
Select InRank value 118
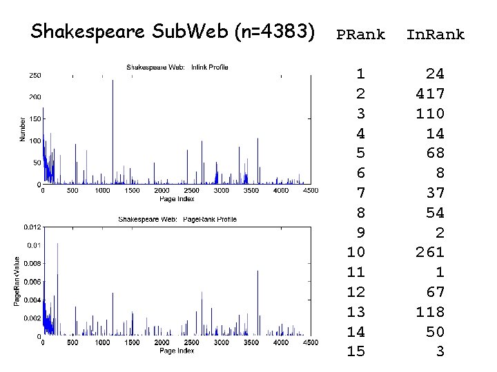click(430, 312)
